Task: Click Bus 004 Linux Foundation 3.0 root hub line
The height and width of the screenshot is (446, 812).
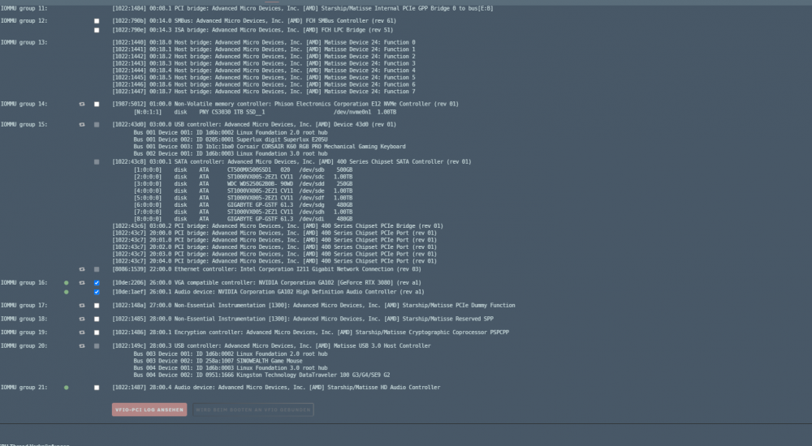Action: coord(231,368)
